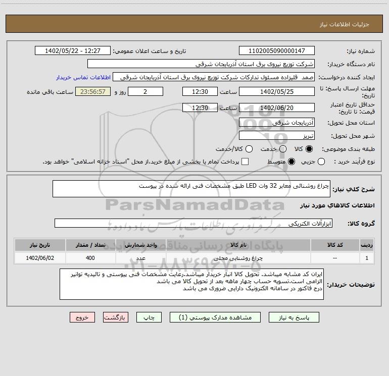
Task: Click the پاسخ به نیاز button
Action: pos(294,317)
